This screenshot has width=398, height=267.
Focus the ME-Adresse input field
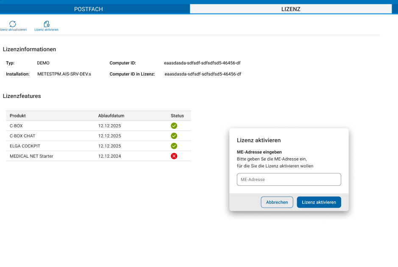pyautogui.click(x=289, y=179)
